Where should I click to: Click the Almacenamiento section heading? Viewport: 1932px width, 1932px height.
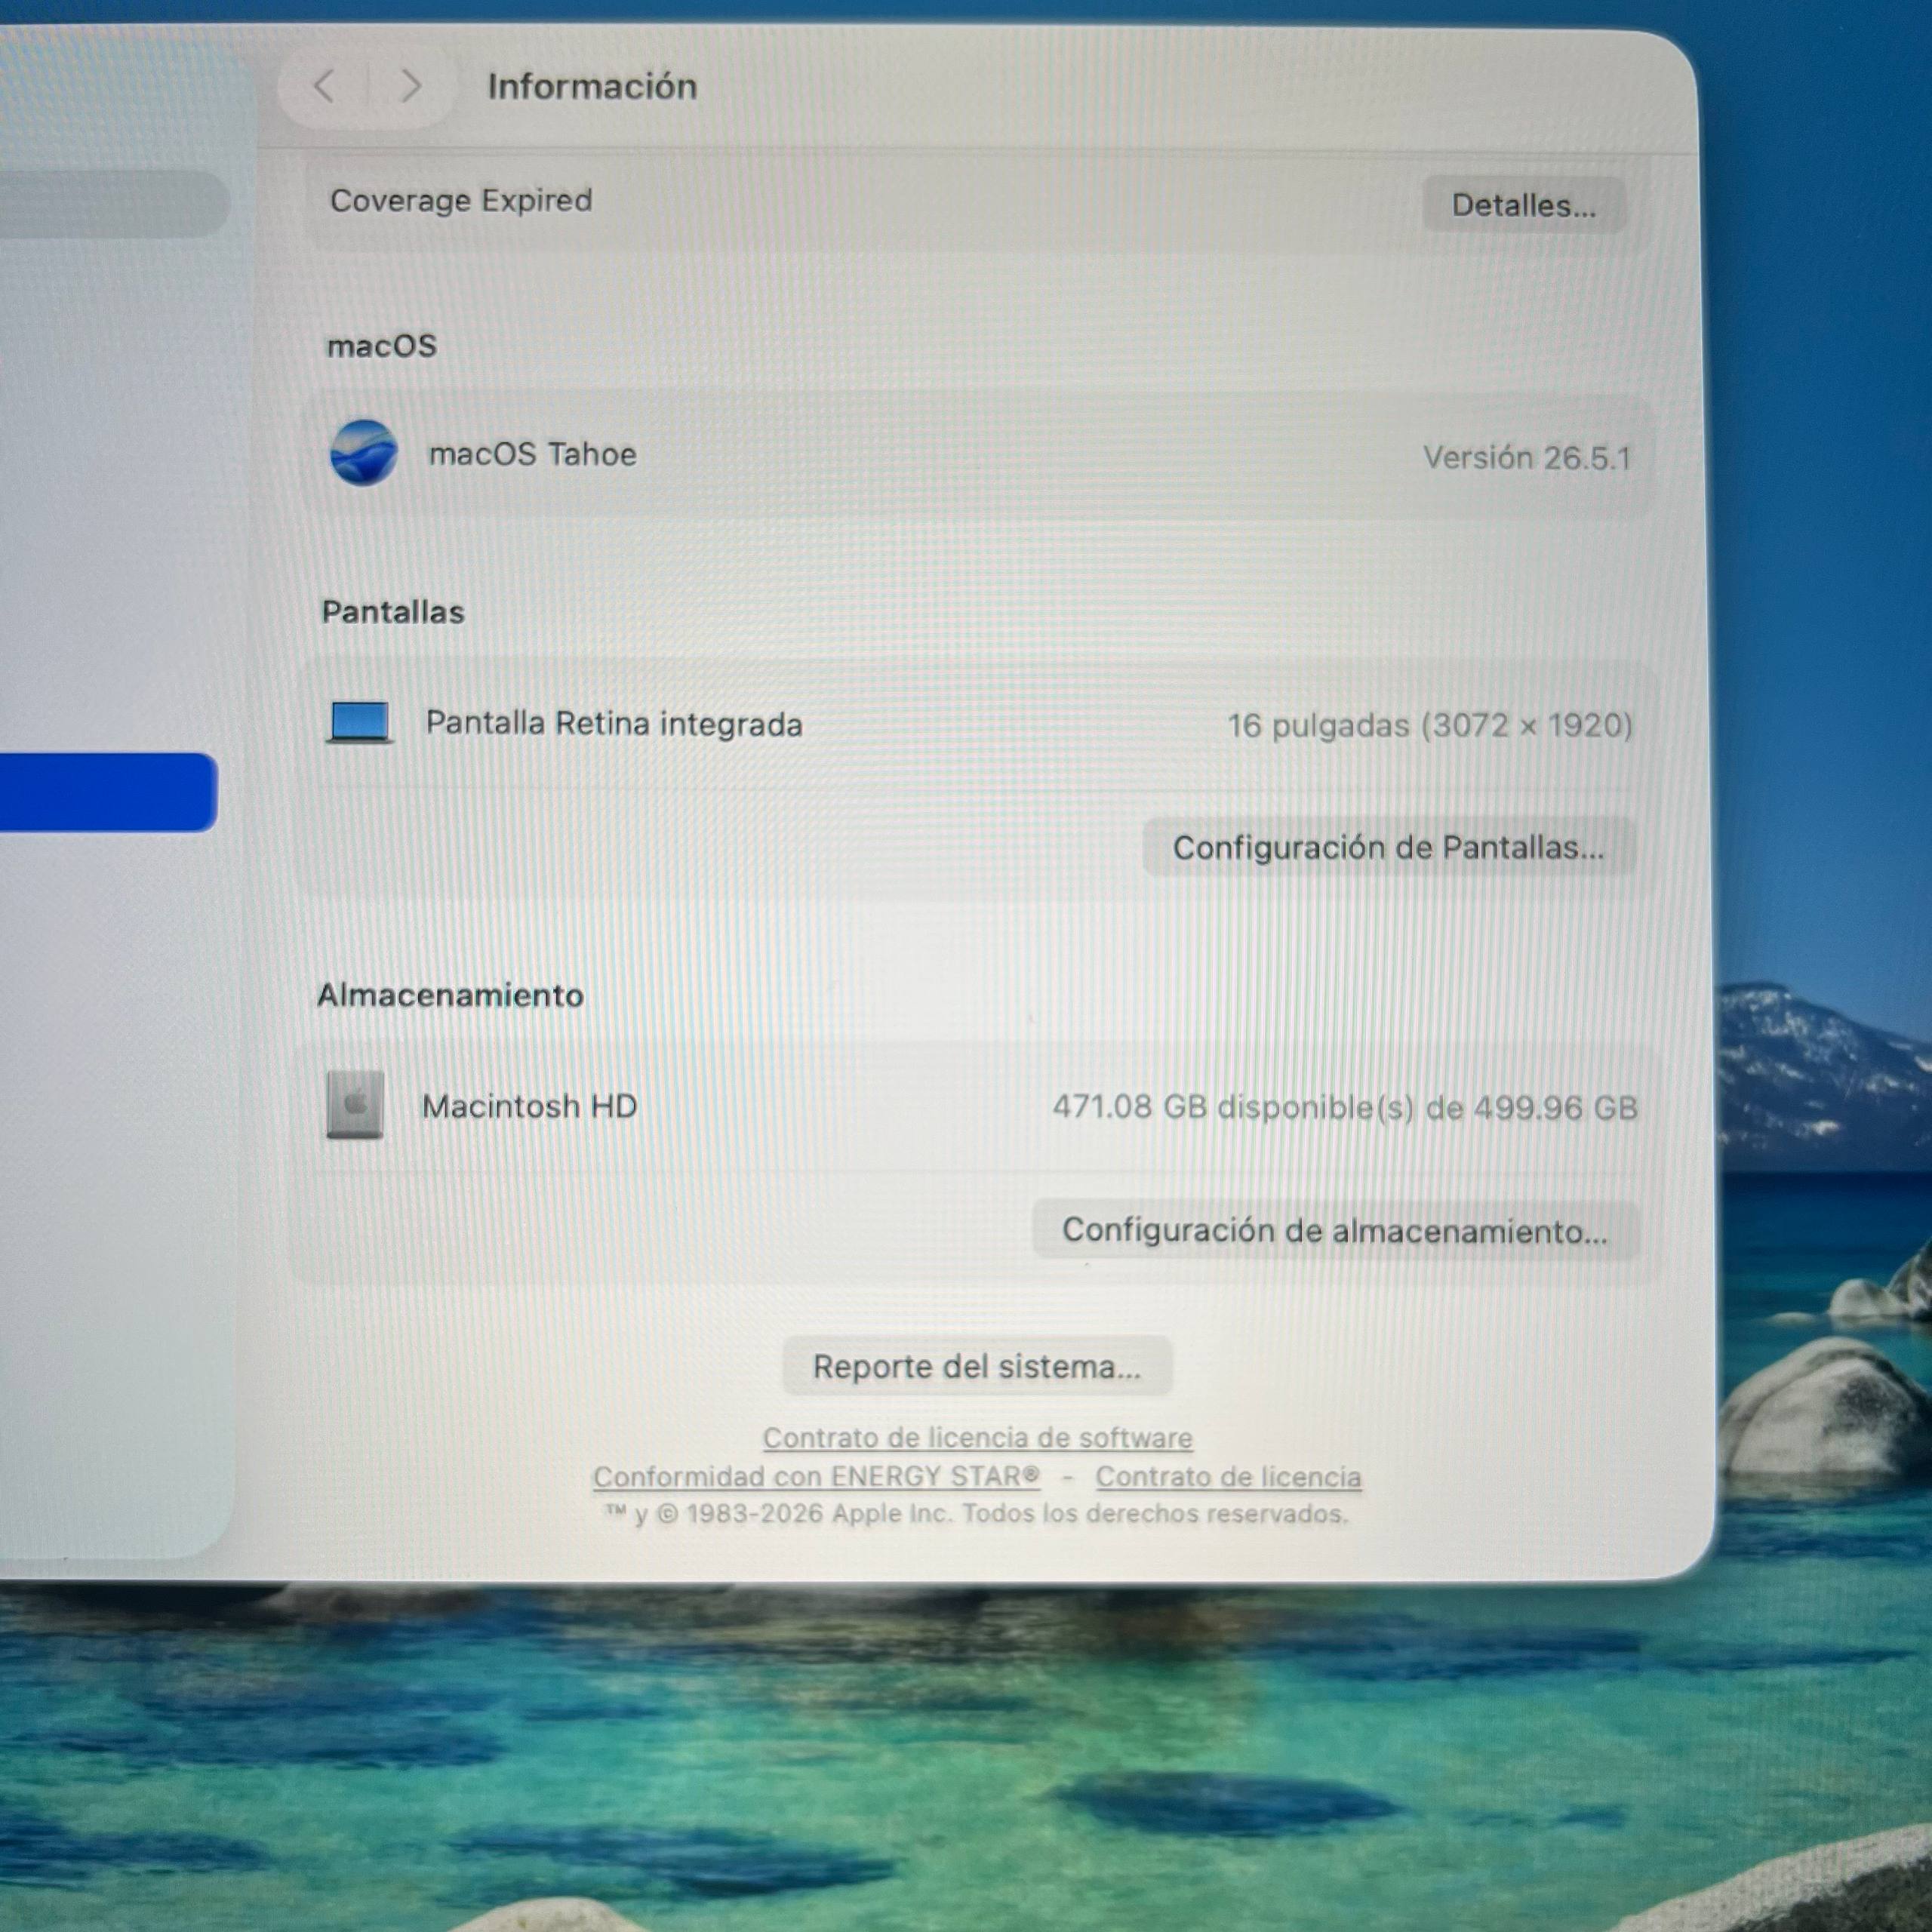pos(450,995)
